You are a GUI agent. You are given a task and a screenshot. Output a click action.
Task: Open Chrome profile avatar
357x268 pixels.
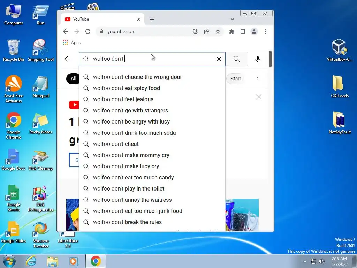tap(254, 31)
